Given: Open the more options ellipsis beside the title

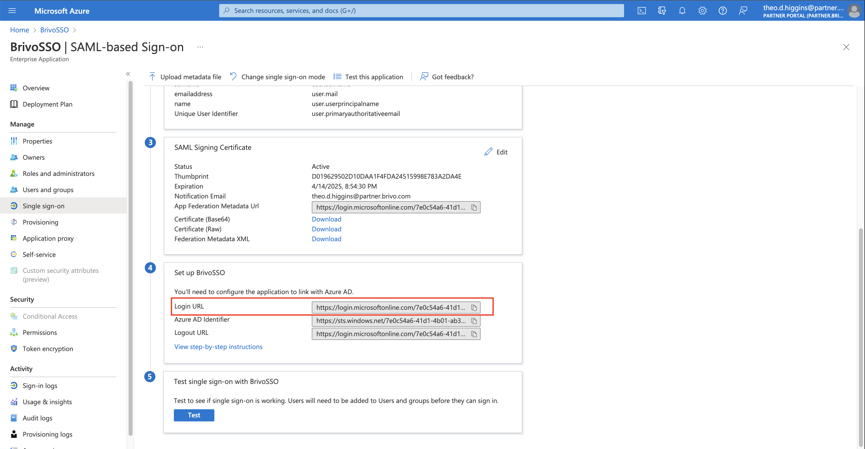Looking at the screenshot, I should pyautogui.click(x=200, y=47).
